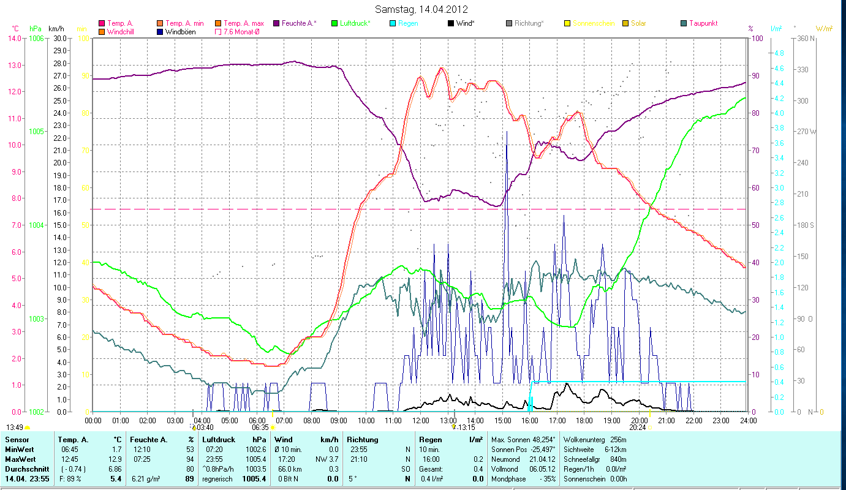
Task: Click the dark blue Windböen legend swatch
Action: [x=161, y=31]
